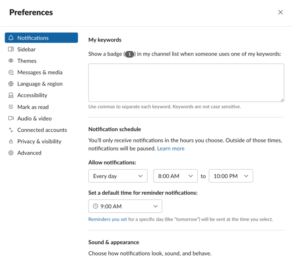Screen dimensions: 292x256
Task: Follow the Reminders you set link
Action: pos(108,219)
